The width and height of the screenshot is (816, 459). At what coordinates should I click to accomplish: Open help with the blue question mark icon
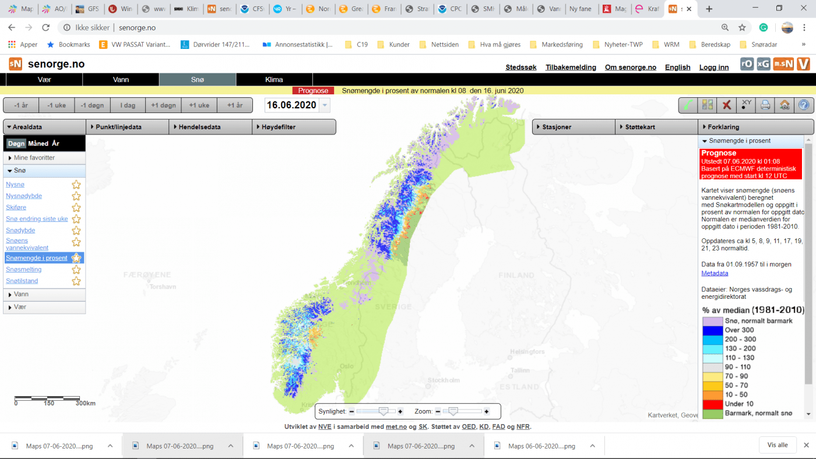click(804, 105)
